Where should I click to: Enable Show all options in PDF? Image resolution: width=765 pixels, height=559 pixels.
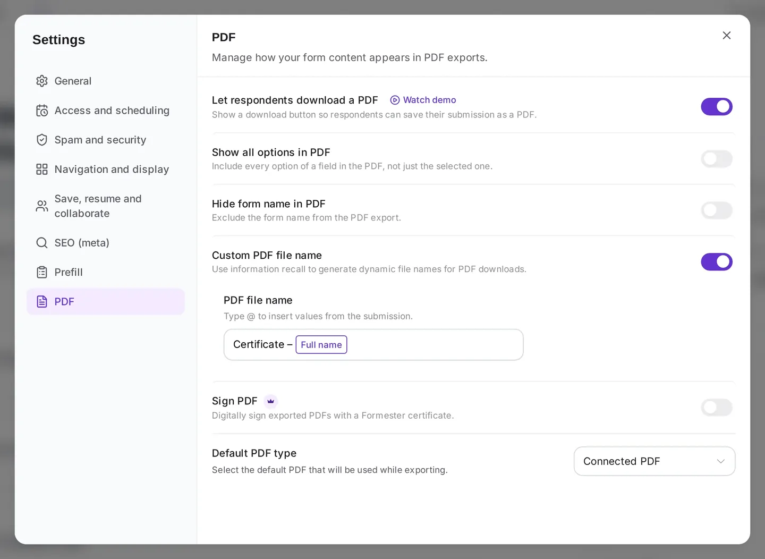pos(717,158)
